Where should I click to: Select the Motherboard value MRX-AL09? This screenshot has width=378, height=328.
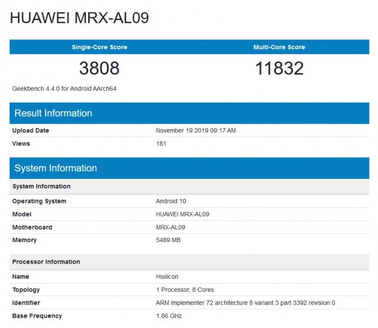click(x=171, y=227)
